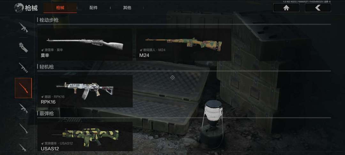Click the back arrow icon at top right
Screen dimensions: 345x155
(x=318, y=8)
